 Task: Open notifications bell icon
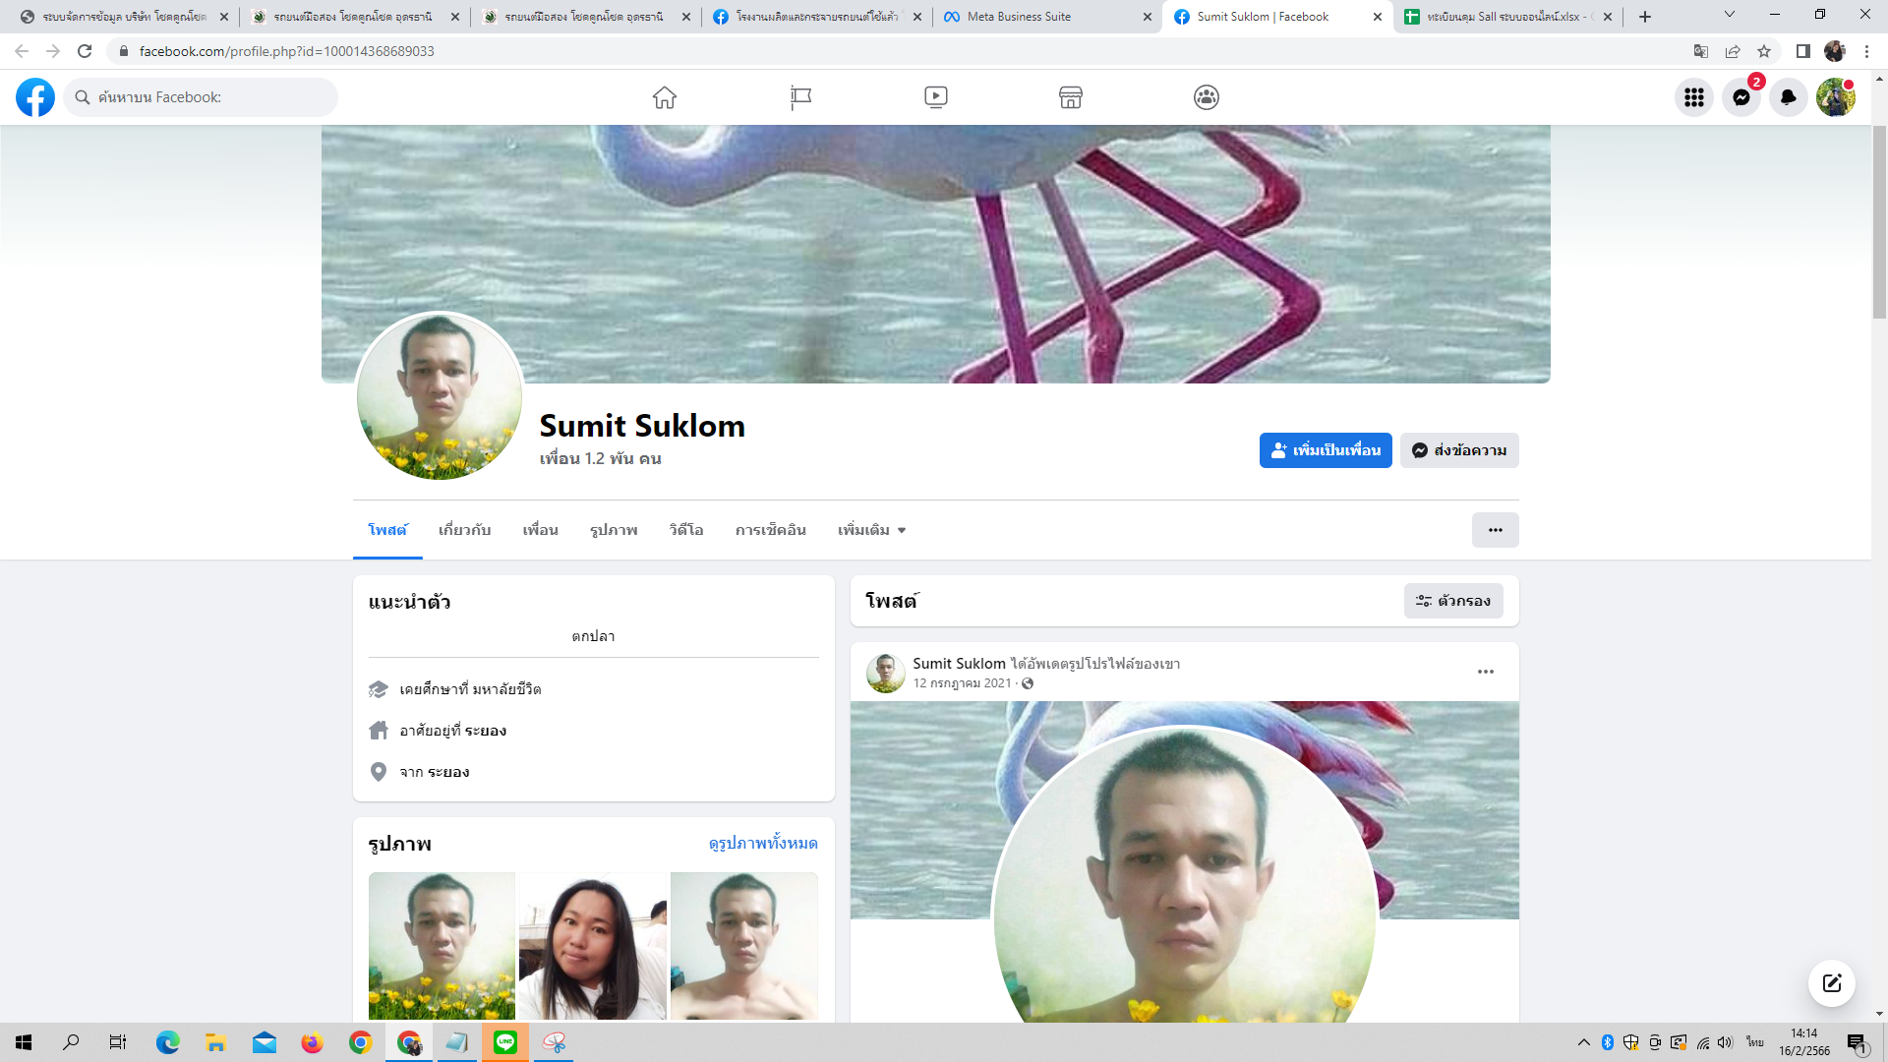[x=1788, y=97]
